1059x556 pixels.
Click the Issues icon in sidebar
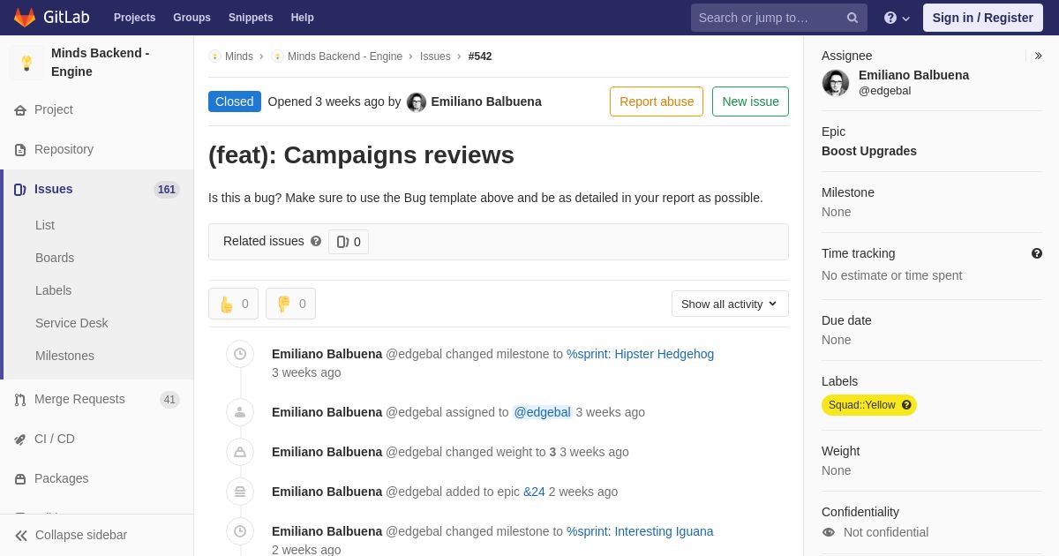pyautogui.click(x=20, y=190)
